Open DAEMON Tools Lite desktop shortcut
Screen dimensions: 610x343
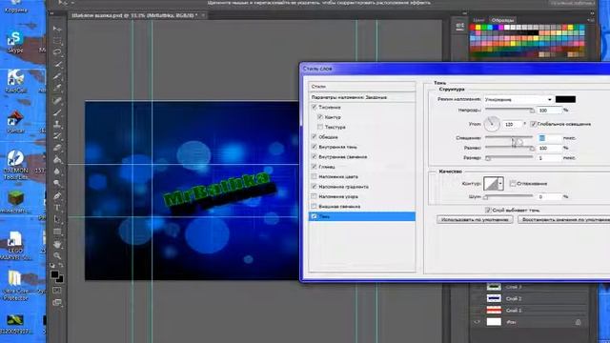15,165
